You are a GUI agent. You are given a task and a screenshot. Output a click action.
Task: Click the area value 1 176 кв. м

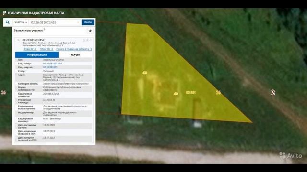pyautogui.click(x=49, y=100)
